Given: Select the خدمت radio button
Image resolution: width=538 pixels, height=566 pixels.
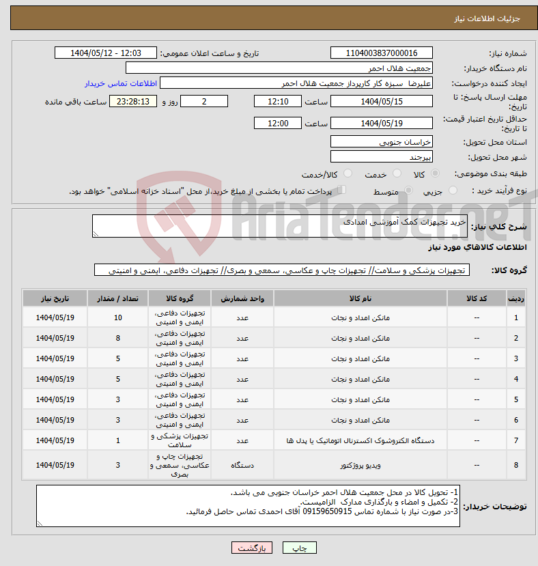Looking at the screenshot, I should point(397,173).
